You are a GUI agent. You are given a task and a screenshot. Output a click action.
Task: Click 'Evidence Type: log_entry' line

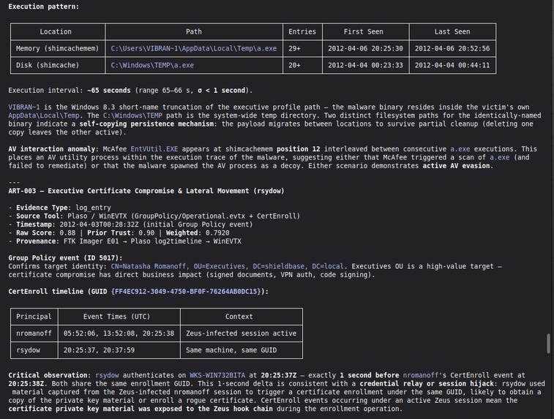(x=60, y=208)
